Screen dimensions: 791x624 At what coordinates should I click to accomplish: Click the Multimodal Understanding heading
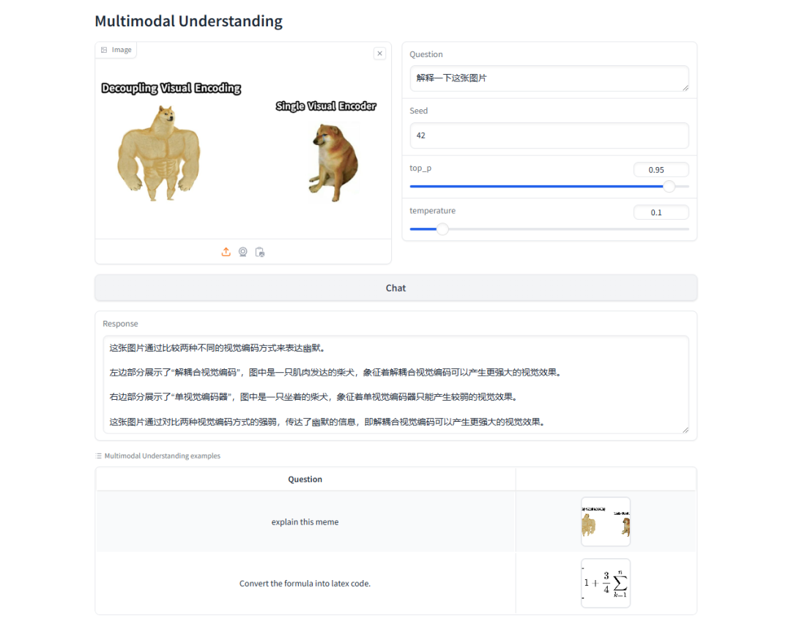[x=189, y=21]
